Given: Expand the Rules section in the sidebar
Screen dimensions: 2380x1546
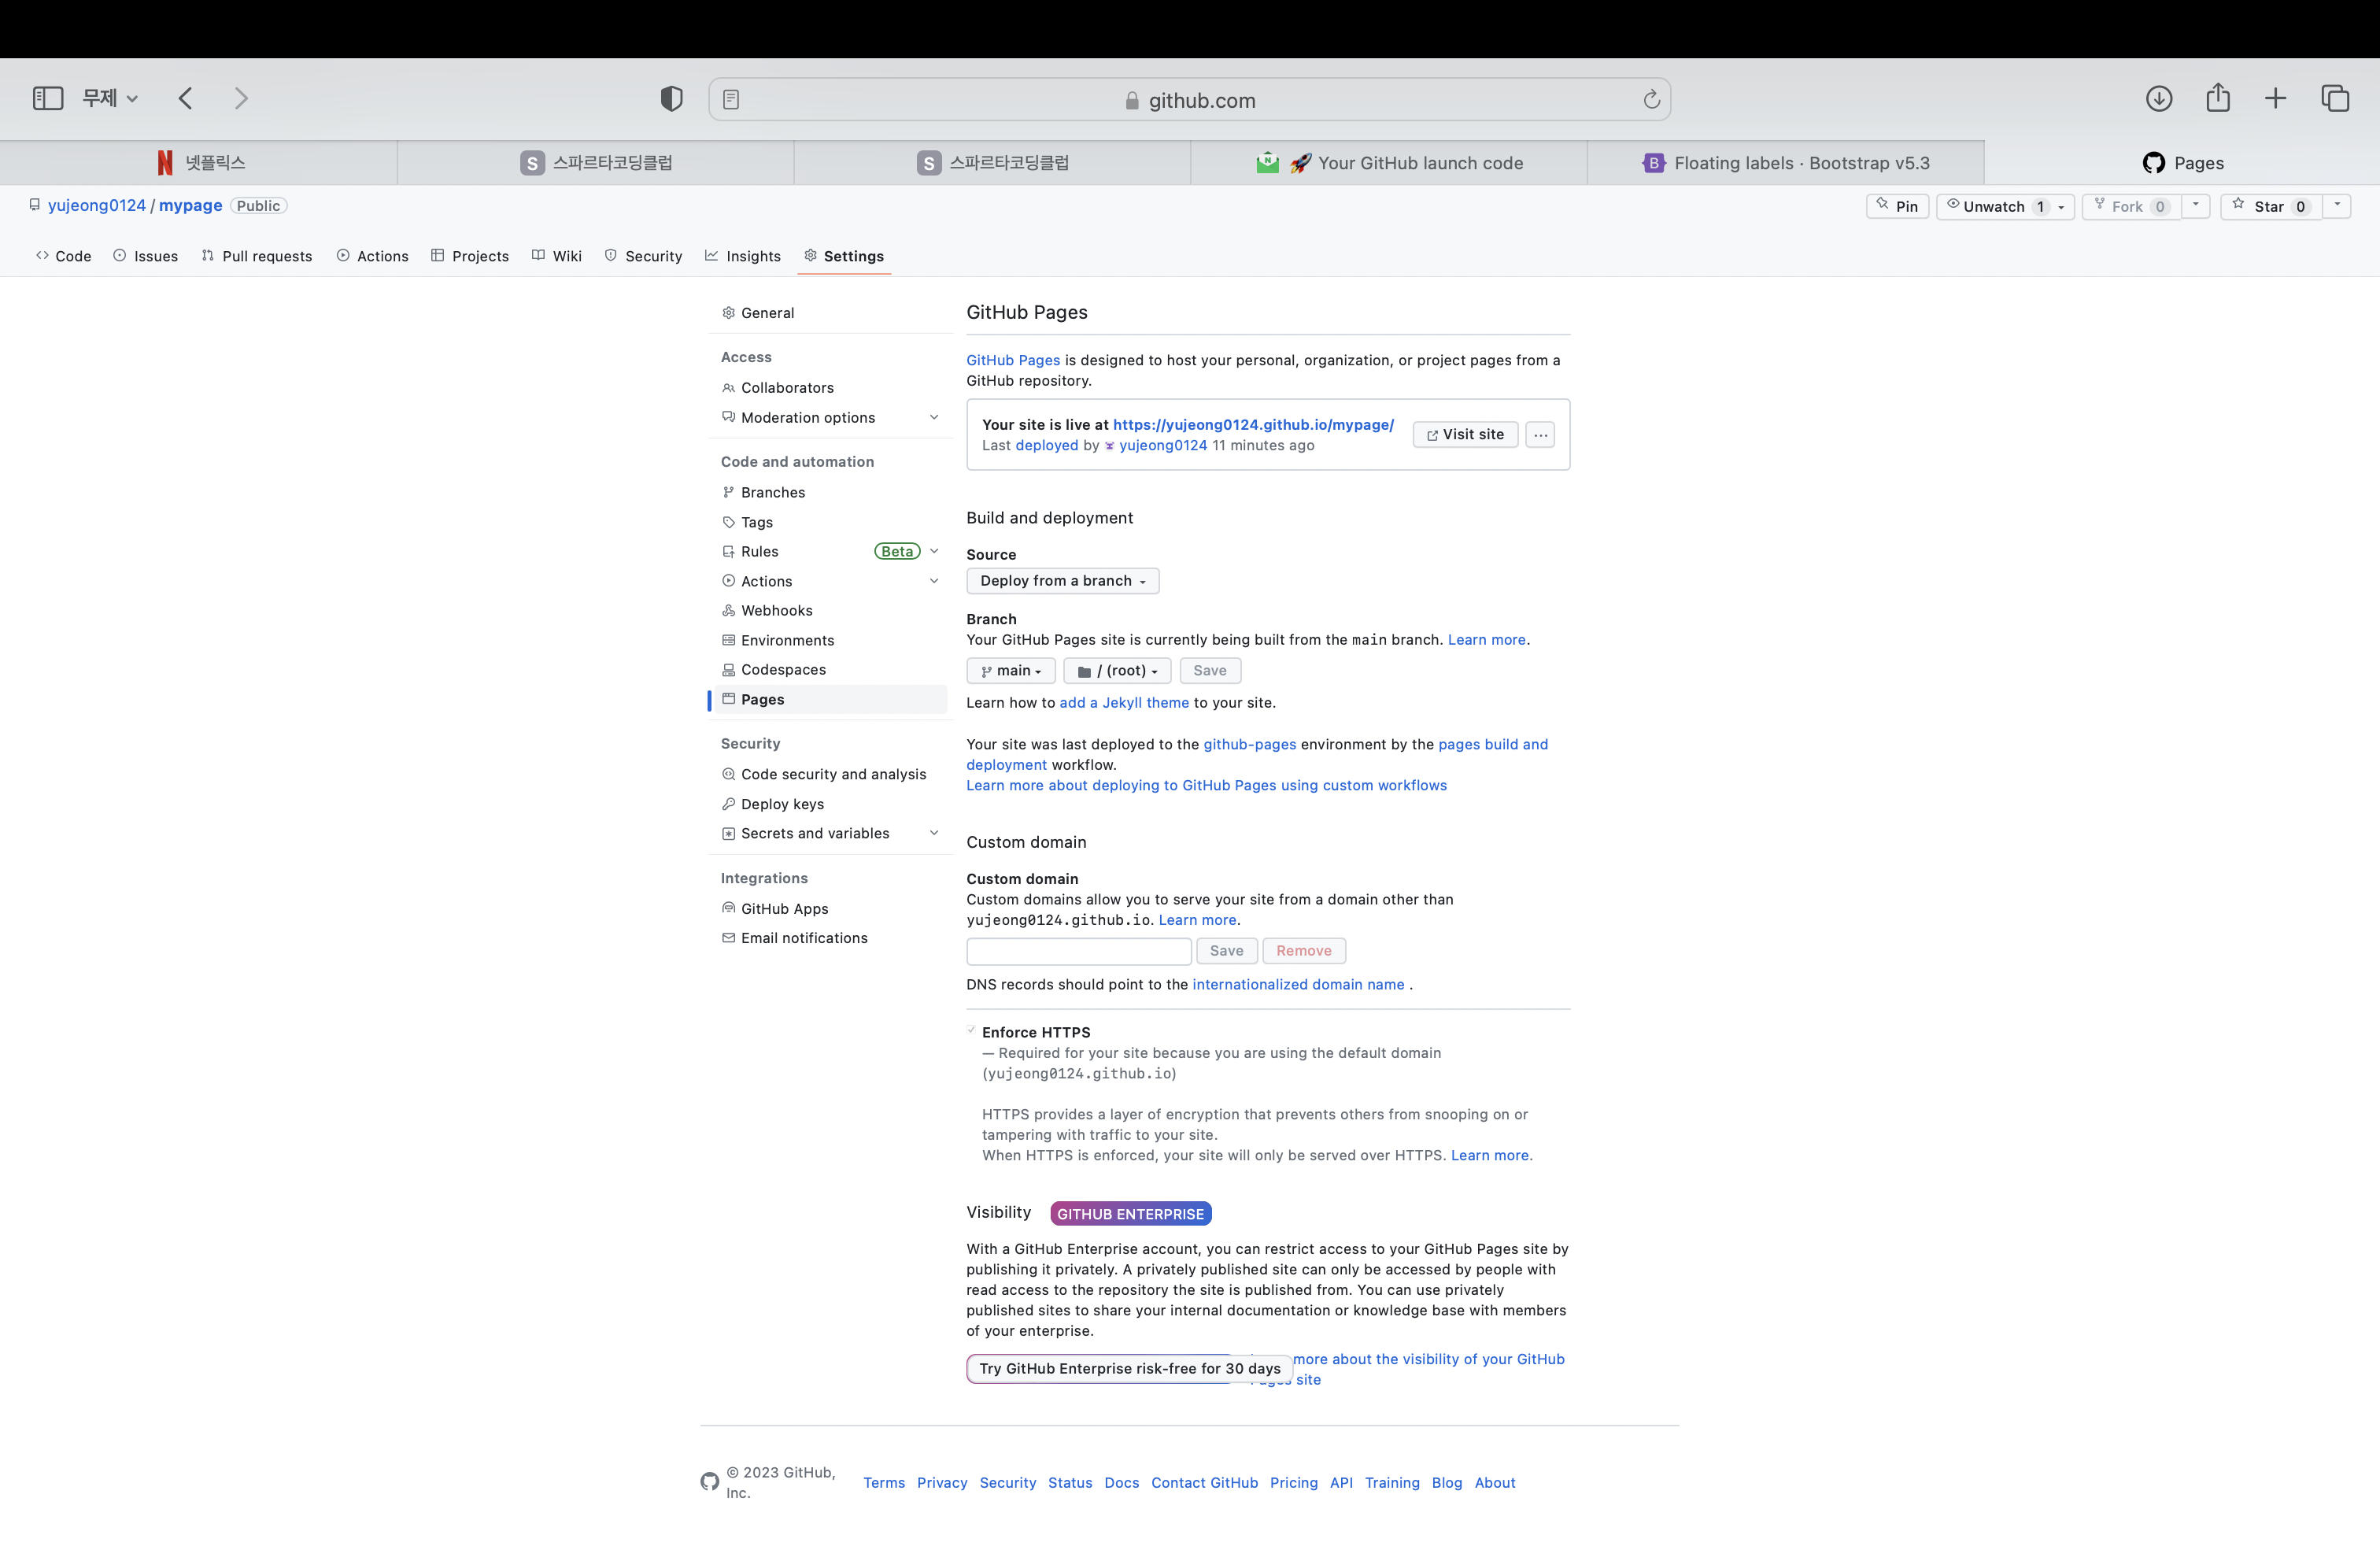Looking at the screenshot, I should point(934,551).
